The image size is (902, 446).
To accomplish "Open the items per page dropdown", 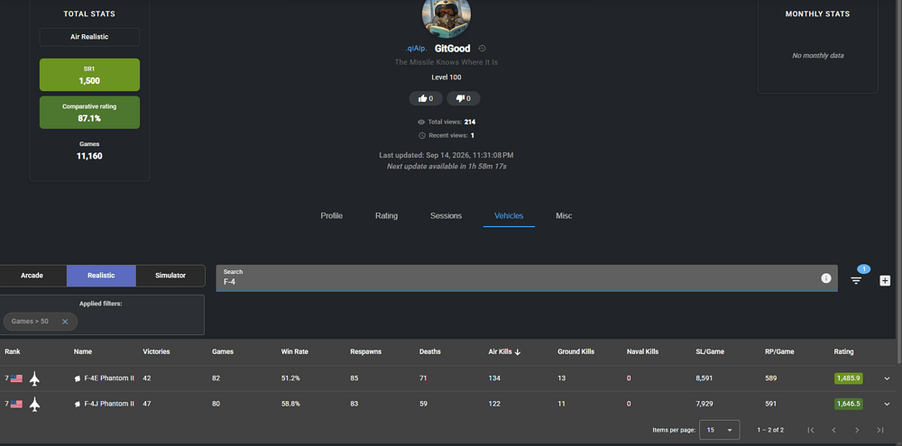I will [719, 430].
